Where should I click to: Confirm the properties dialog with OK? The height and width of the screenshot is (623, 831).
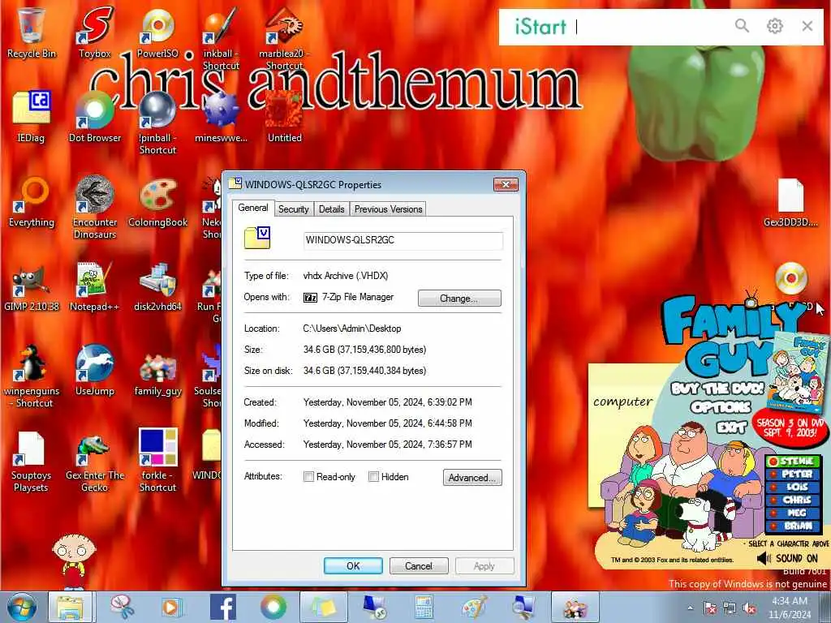pyautogui.click(x=353, y=565)
